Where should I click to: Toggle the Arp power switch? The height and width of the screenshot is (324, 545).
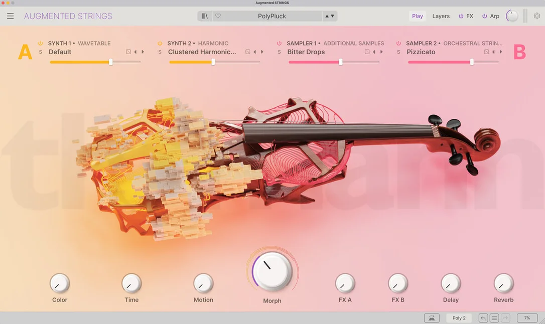tap(484, 16)
